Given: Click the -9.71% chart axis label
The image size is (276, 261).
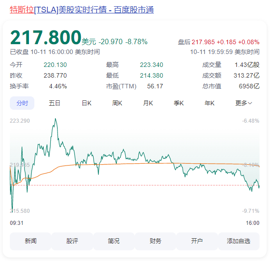Looking at the screenshot, I should pos(251,211).
